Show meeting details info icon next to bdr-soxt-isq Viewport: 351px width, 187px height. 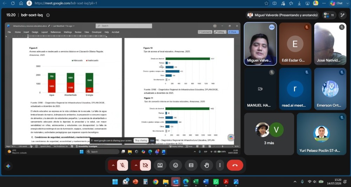tap(48, 15)
